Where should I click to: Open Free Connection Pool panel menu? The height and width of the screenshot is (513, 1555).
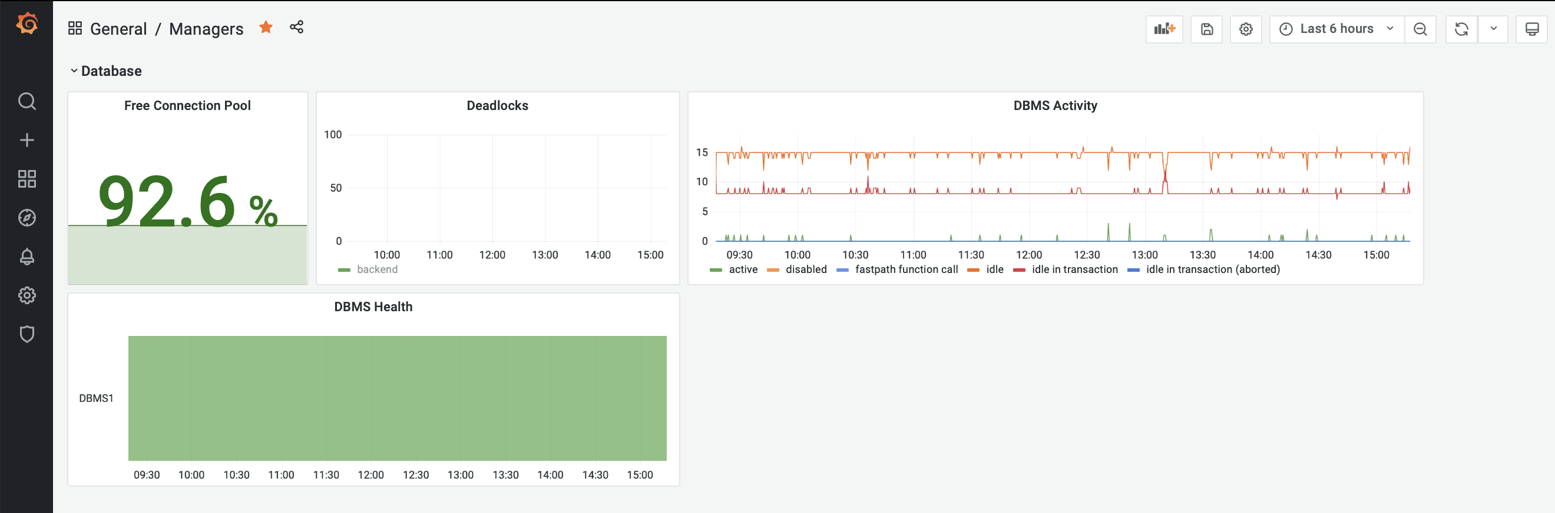tap(187, 105)
